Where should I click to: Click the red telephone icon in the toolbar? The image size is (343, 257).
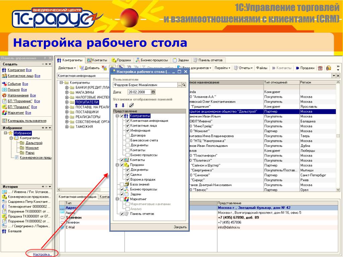(320, 68)
